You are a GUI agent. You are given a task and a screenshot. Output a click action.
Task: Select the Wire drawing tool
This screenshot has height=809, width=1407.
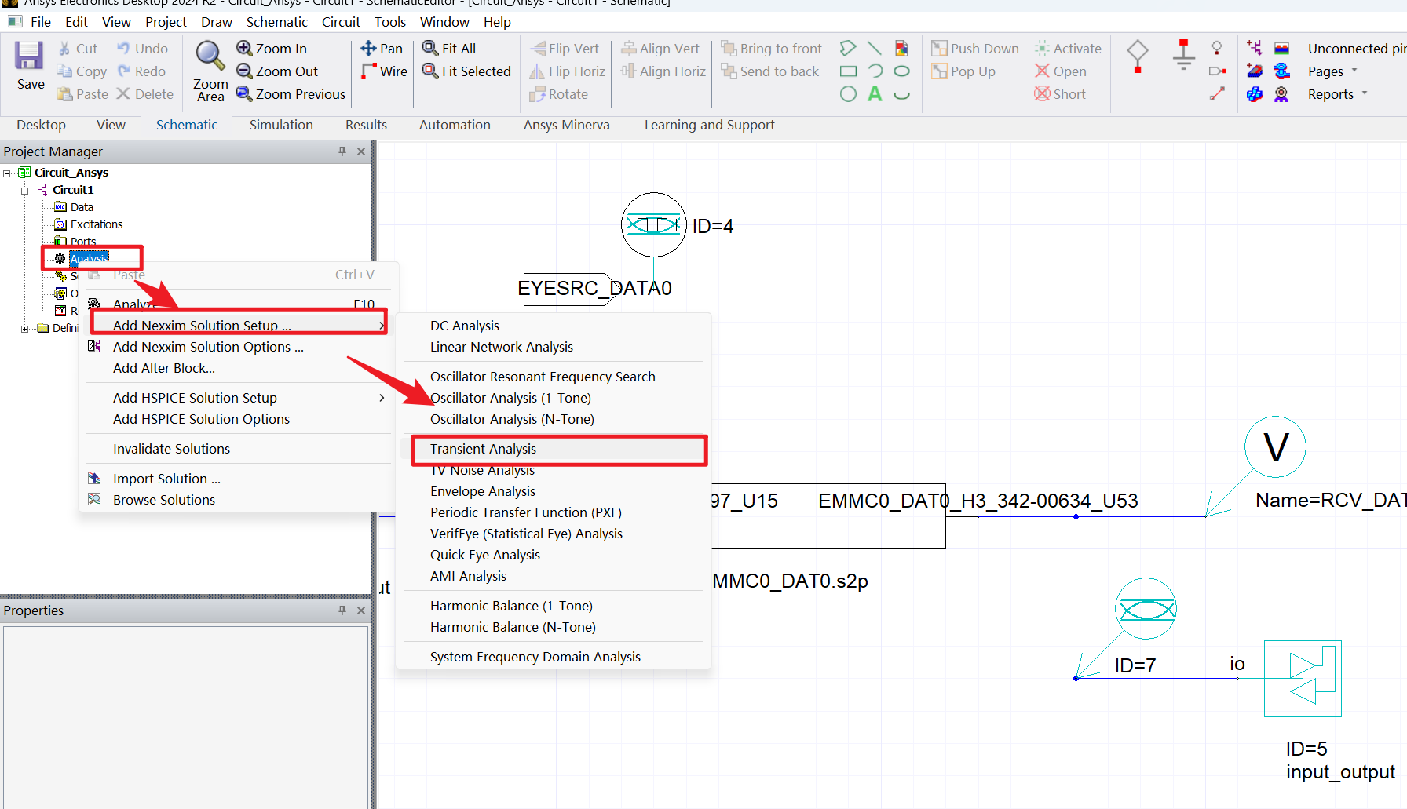[384, 71]
